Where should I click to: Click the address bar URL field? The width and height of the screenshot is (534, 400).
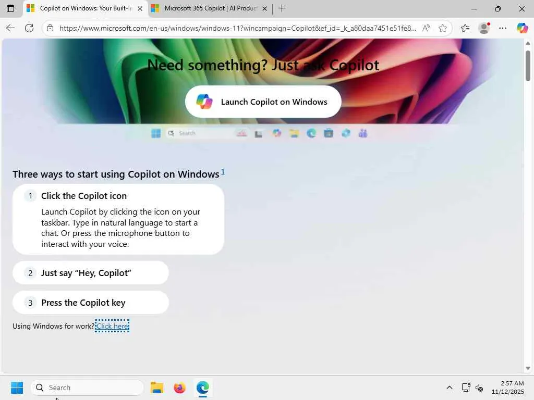coord(238,28)
